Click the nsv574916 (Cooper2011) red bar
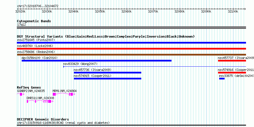The width and height of the screenshot is (254, 127). (232, 73)
